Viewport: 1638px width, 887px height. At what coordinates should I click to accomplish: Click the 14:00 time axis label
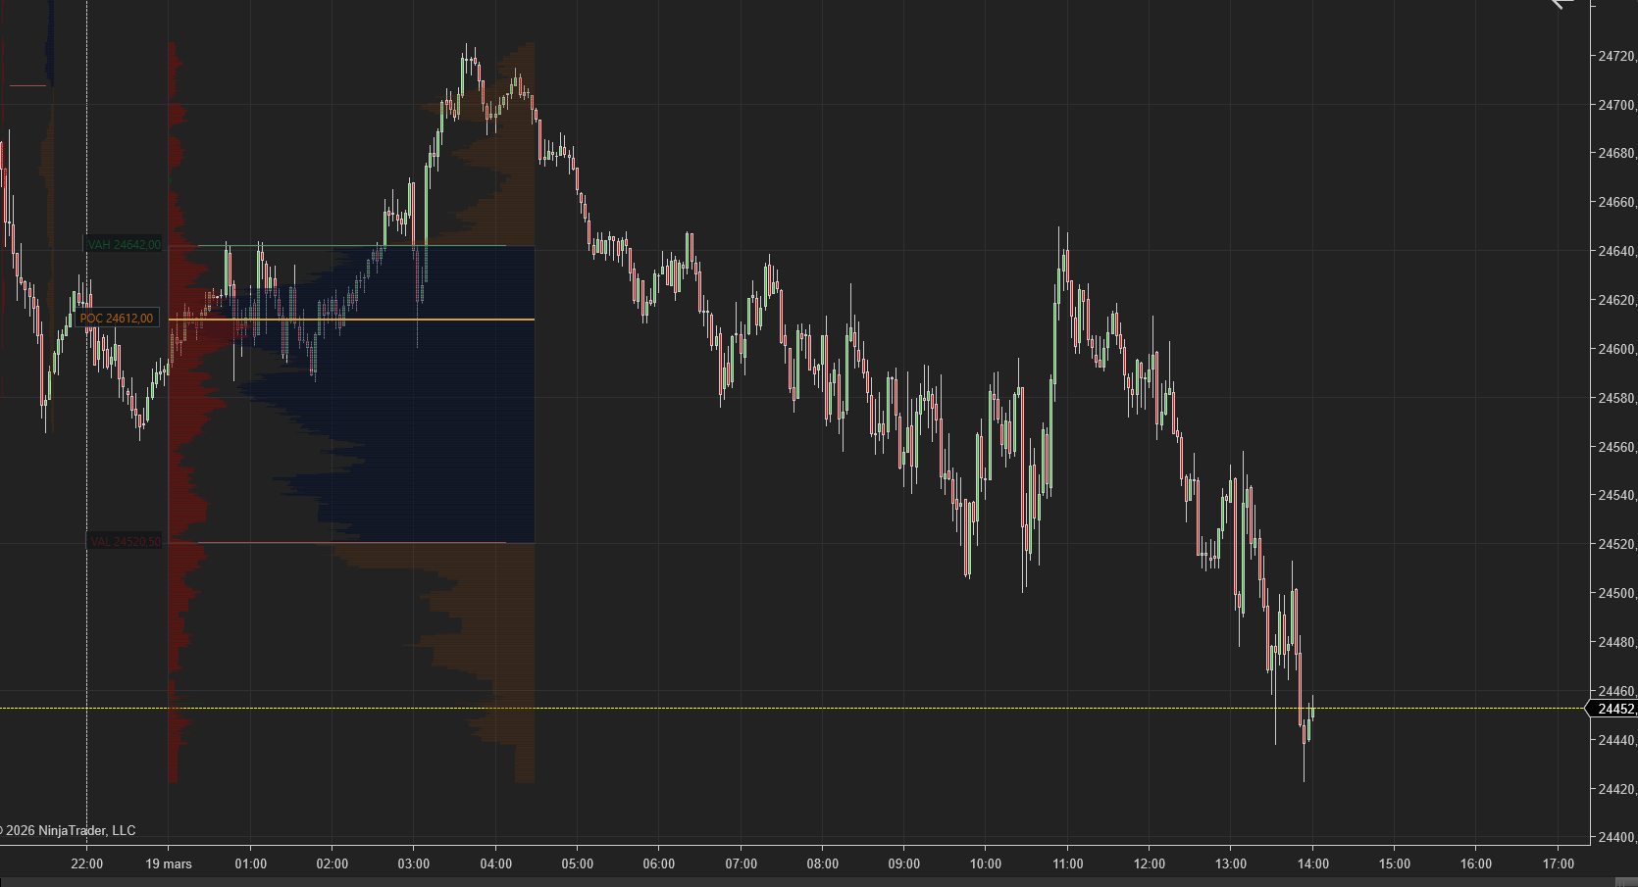pos(1313,863)
